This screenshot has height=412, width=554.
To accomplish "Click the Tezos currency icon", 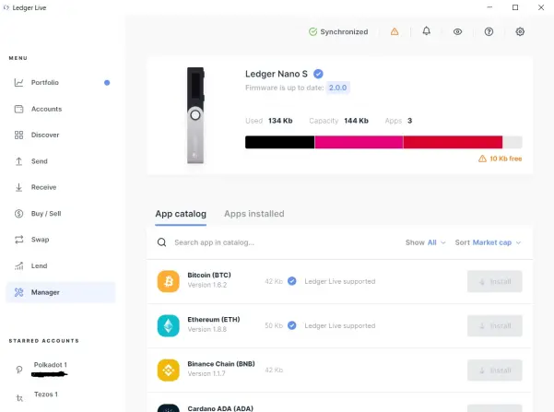I will coord(19,398).
